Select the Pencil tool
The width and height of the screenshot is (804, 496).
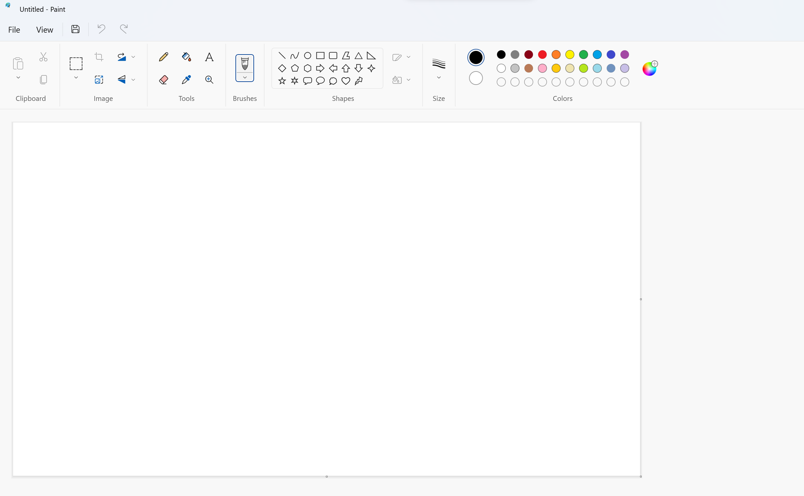pyautogui.click(x=163, y=56)
